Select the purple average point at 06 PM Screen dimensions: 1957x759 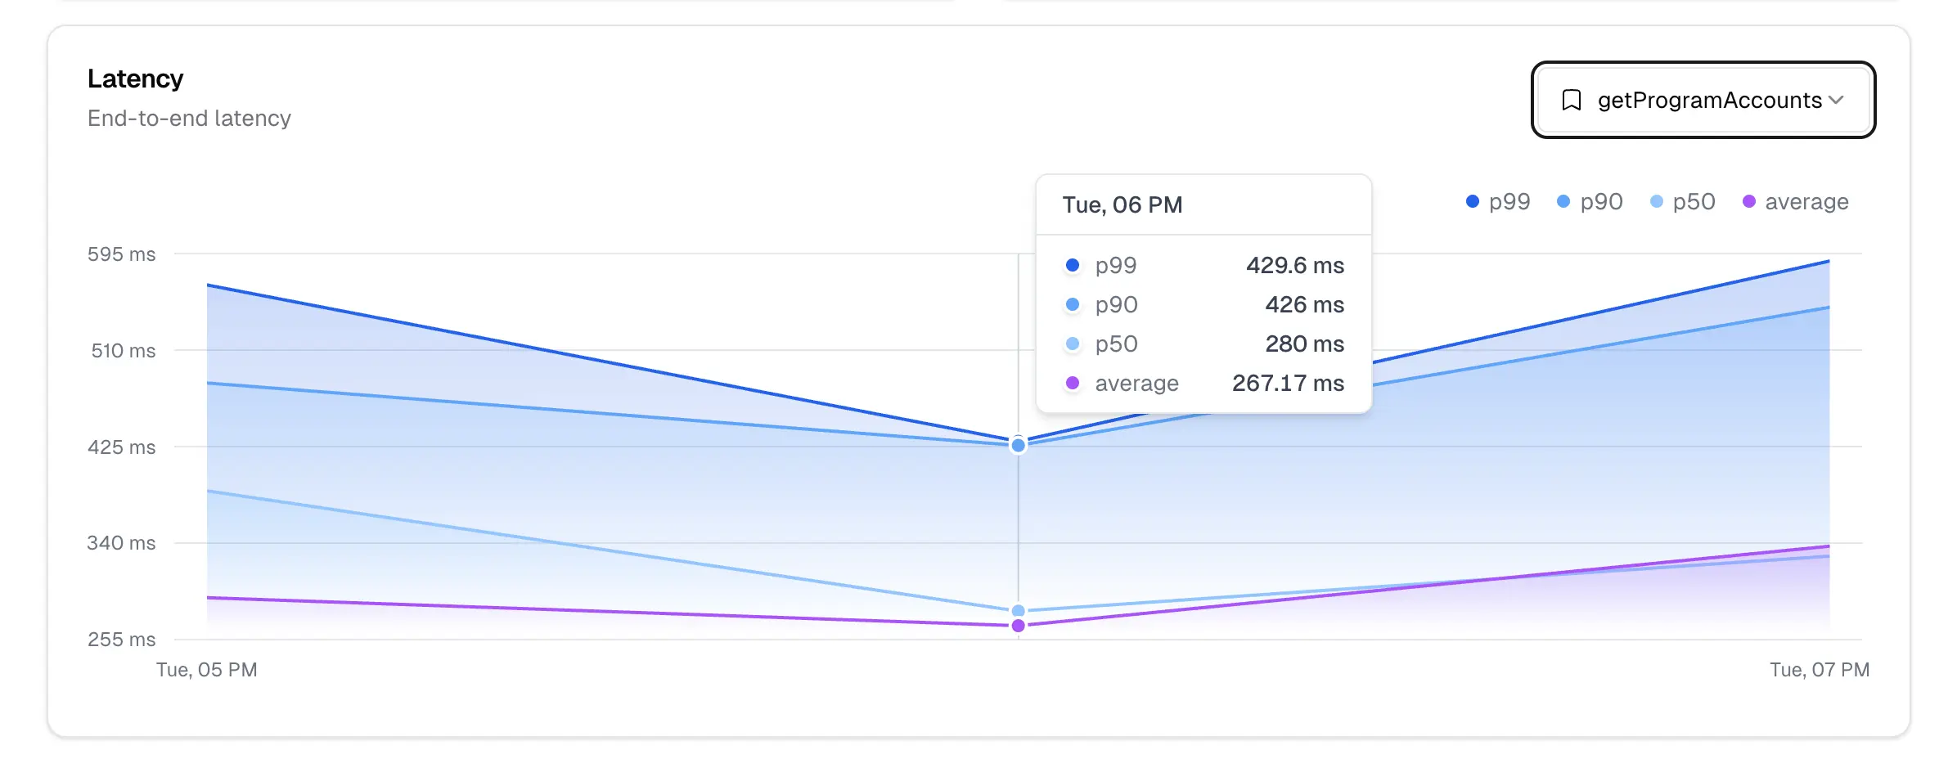coord(1018,626)
